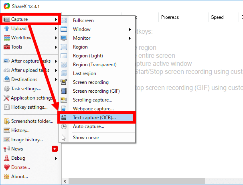Image resolution: width=243 pixels, height=185 pixels.
Task: Expand the After capture tasks arrow
Action: (x=56, y=61)
